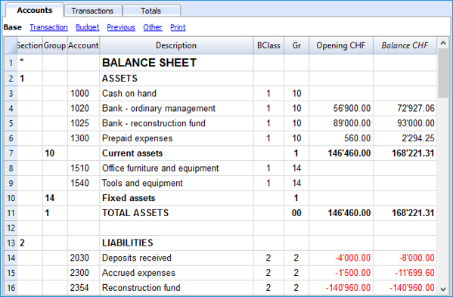Open the Other view link

(x=153, y=27)
